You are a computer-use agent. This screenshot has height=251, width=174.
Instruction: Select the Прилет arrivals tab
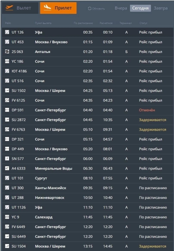(58, 8)
